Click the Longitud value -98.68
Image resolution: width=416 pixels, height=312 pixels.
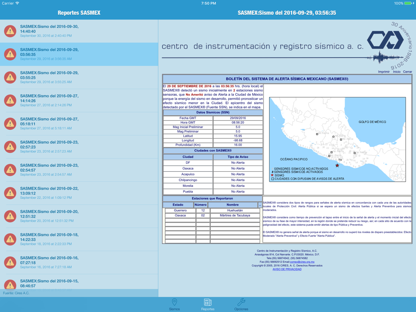pos(238,140)
